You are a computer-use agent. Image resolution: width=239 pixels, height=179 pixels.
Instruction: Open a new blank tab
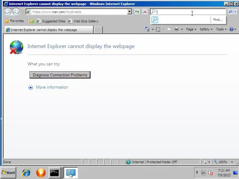[98, 30]
